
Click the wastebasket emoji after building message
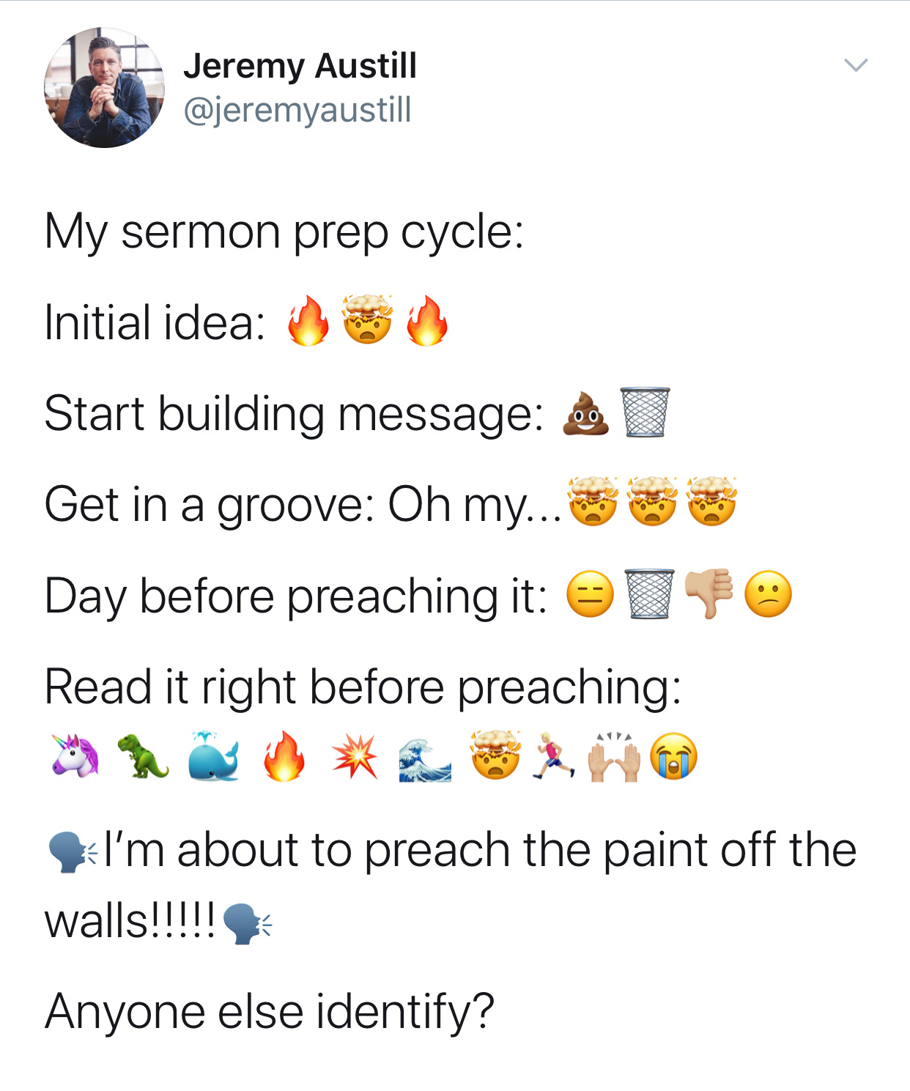coord(645,412)
